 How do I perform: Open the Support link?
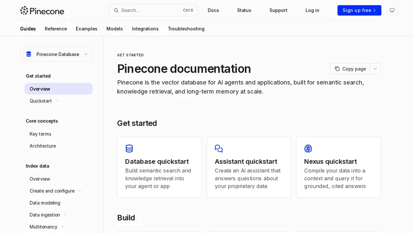(x=278, y=10)
